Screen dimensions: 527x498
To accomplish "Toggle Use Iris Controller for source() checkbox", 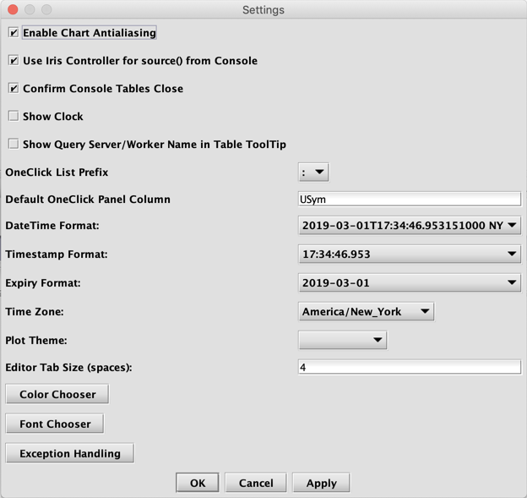I will [14, 61].
